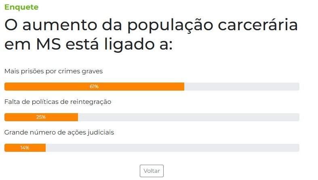Click the title line 'O aumento da população carcerária'
Image resolution: width=318 pixels, height=180 pixels.
pyautogui.click(x=151, y=25)
